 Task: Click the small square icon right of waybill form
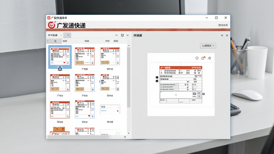pos(204,94)
